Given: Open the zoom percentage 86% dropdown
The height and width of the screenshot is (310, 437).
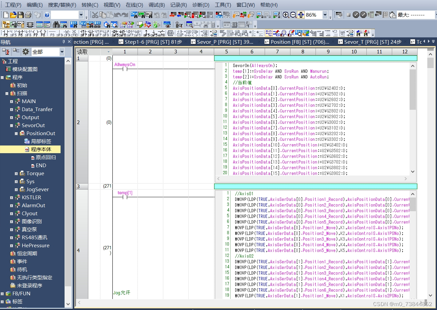Looking at the screenshot, I should pyautogui.click(x=325, y=15).
